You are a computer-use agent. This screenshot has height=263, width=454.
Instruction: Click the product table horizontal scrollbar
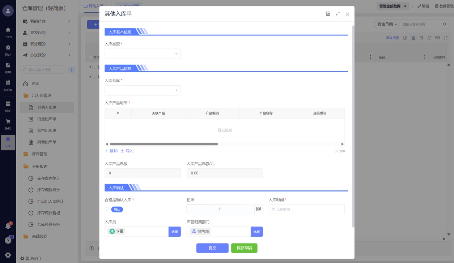click(x=164, y=144)
